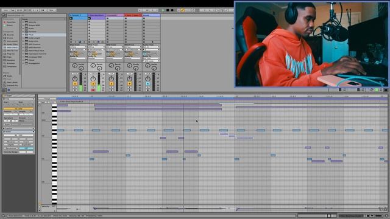Open the Plug-ins browser category
This screenshot has height=219, width=390.
pyautogui.click(x=10, y=54)
